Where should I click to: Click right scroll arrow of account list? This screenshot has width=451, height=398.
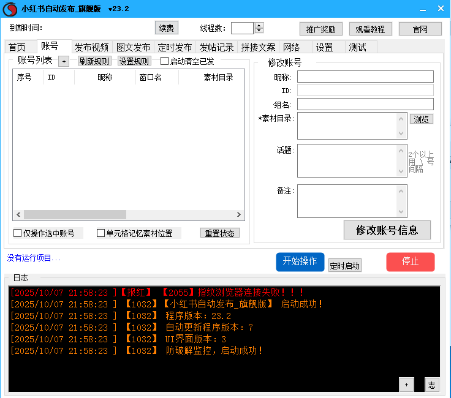coord(239,215)
